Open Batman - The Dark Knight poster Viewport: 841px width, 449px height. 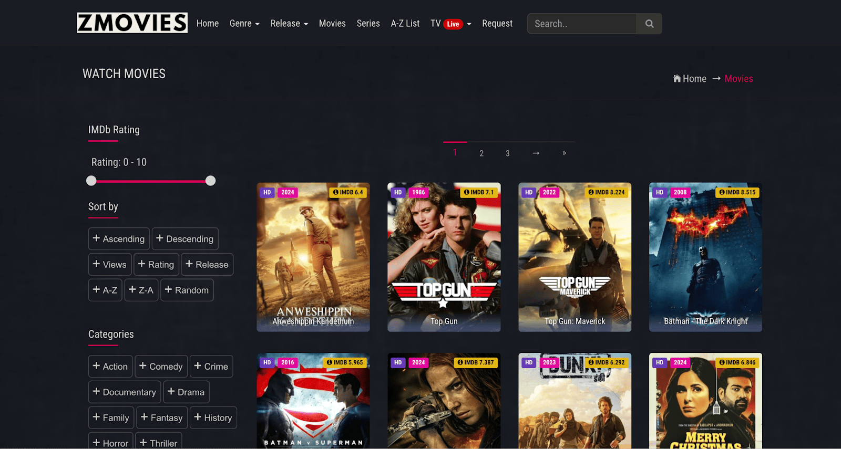pos(705,257)
